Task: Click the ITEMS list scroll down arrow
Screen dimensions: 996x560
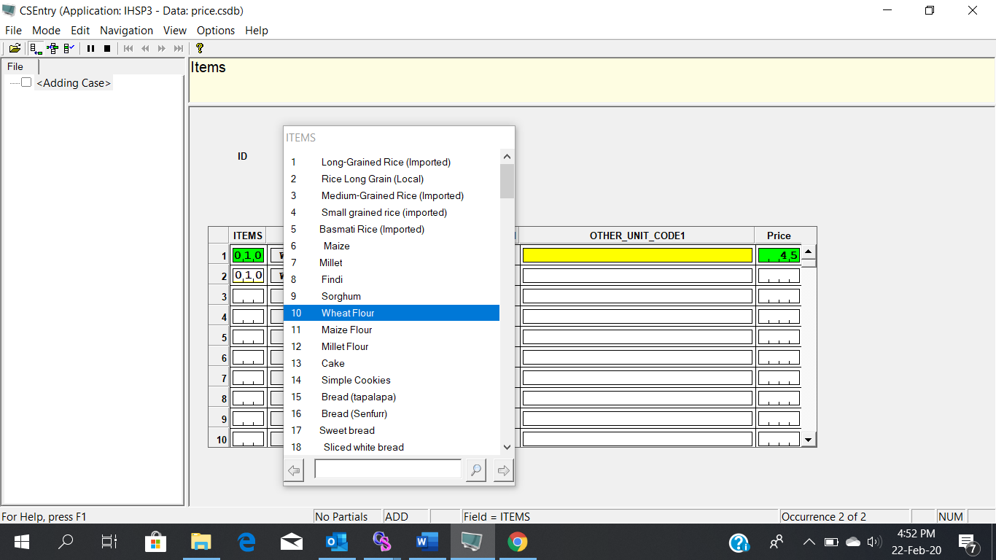Action: point(507,448)
